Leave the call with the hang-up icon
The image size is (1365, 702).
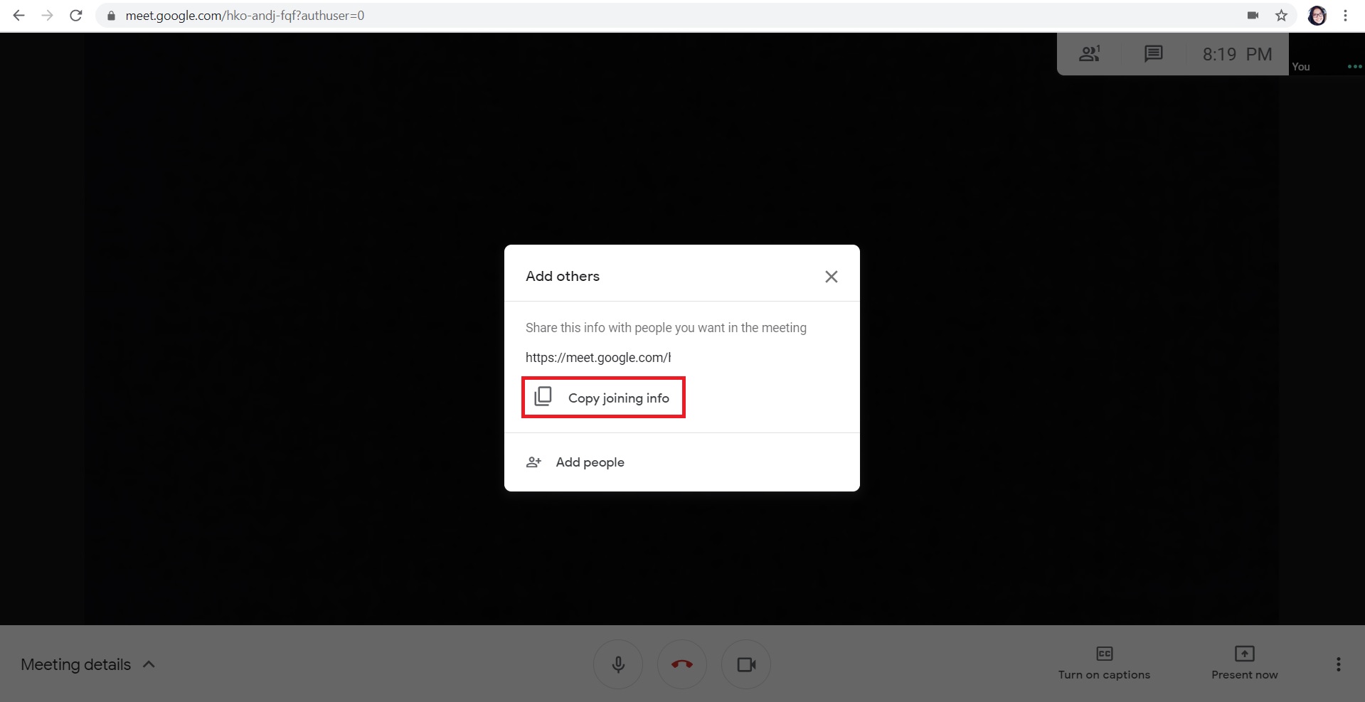(681, 664)
